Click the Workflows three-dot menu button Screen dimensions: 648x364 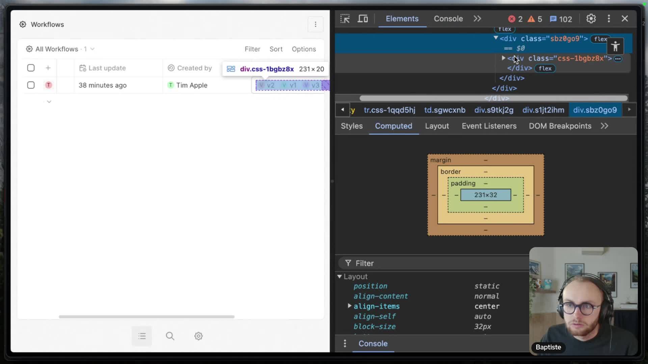315,24
